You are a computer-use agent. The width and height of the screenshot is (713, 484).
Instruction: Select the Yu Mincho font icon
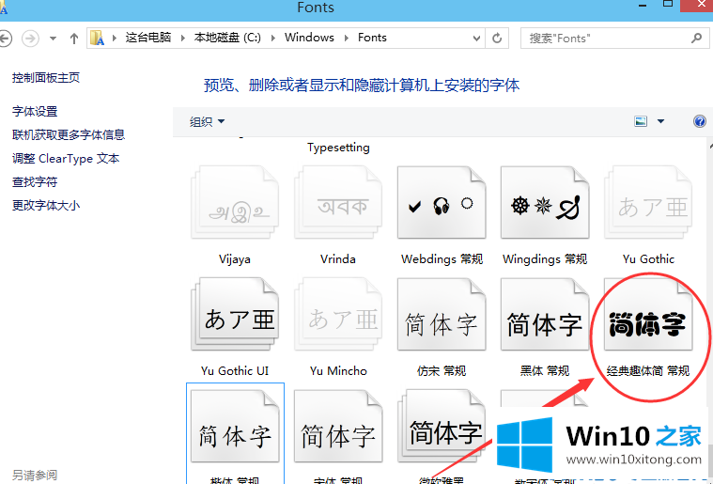coord(337,320)
